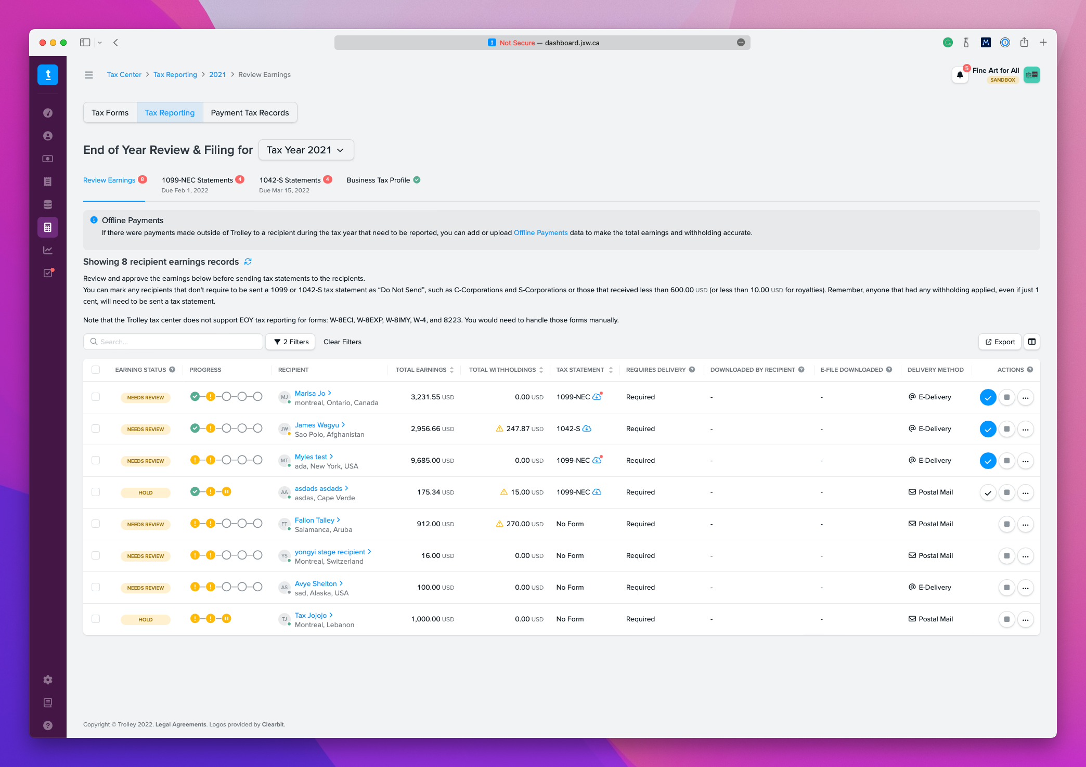This screenshot has width=1086, height=767.
Task: Click the column layout toggle icon next to Export
Action: 1032,342
